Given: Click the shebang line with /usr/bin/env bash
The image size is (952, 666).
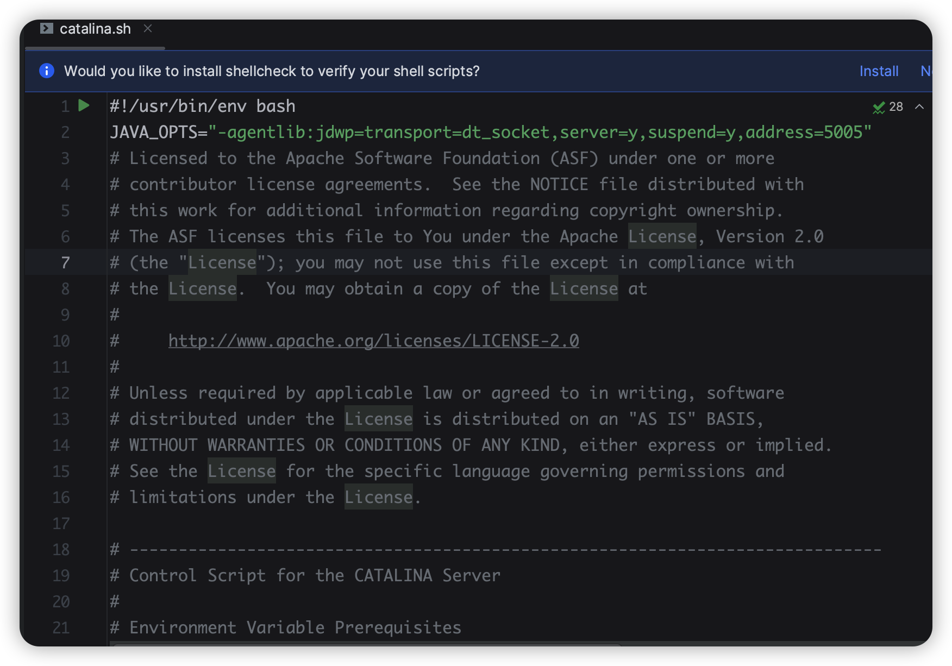Looking at the screenshot, I should (203, 106).
